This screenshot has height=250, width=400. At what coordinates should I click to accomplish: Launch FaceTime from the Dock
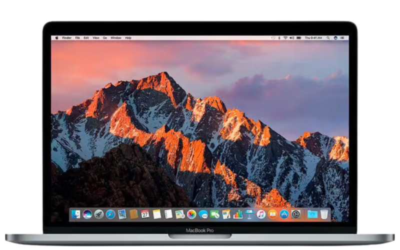[x=215, y=214]
